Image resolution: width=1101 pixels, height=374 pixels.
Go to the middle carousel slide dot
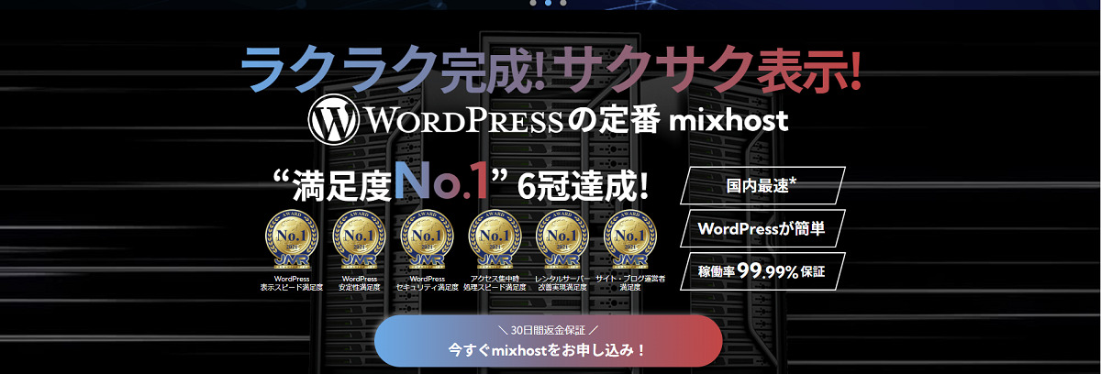pos(548,3)
